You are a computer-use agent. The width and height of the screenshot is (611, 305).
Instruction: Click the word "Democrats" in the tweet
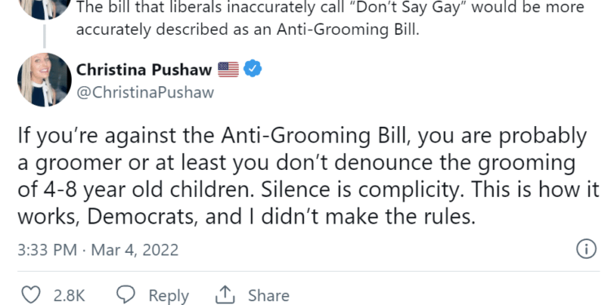tap(140, 216)
